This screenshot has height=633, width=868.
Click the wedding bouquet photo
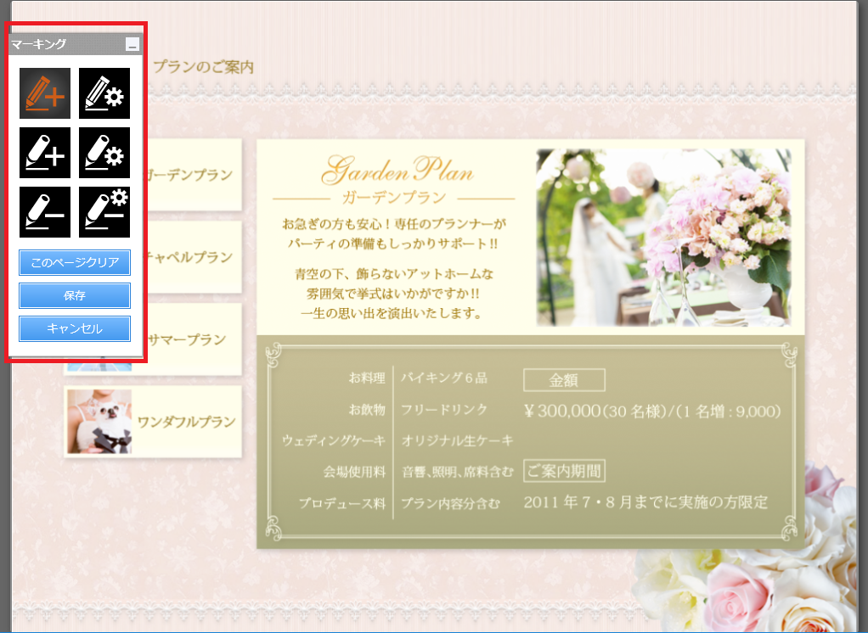coord(663,238)
